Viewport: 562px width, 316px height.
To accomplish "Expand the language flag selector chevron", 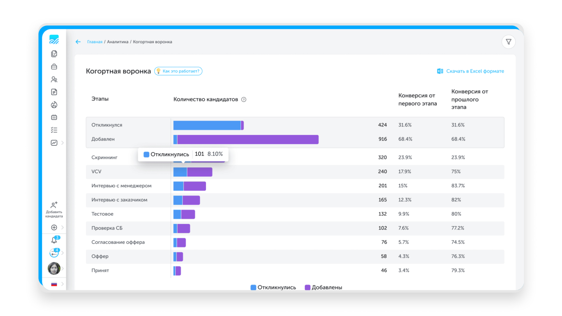I will click(62, 284).
